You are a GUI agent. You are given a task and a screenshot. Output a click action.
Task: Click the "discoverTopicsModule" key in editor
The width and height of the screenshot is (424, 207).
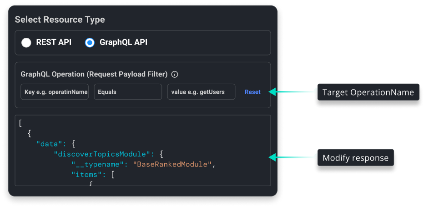click(x=102, y=154)
